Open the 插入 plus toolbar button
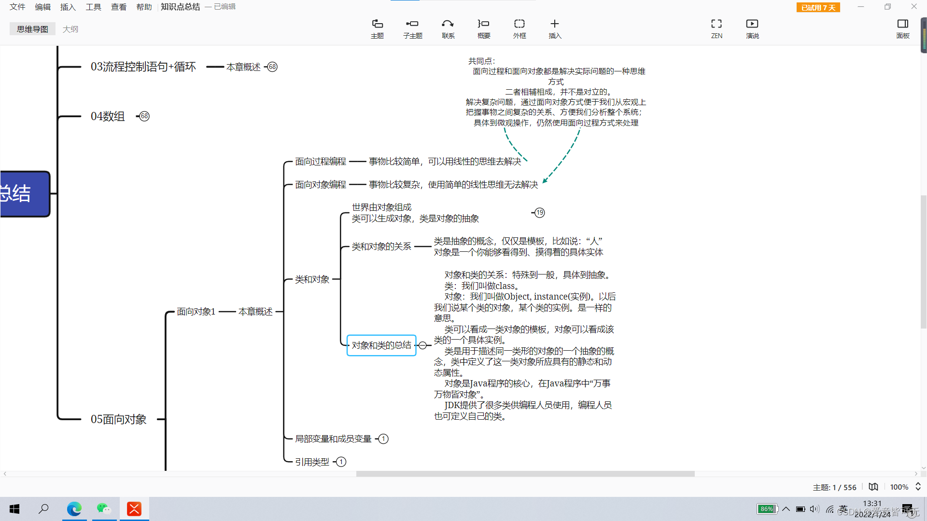The height and width of the screenshot is (521, 927). (555, 28)
